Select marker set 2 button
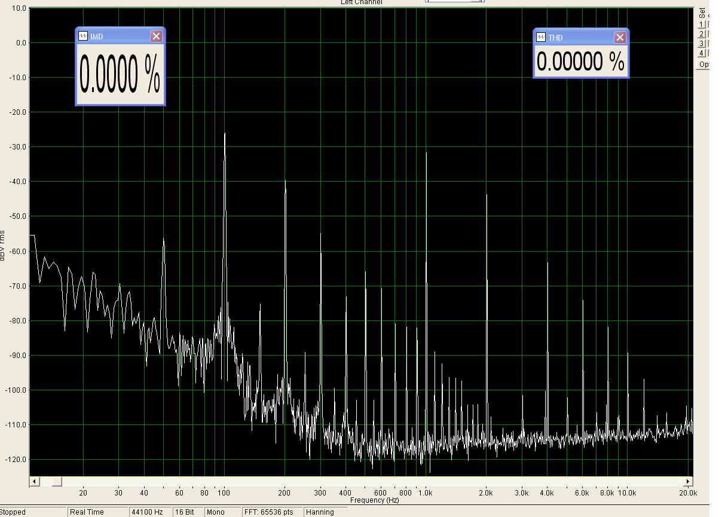This screenshot has height=517, width=728. point(702,34)
